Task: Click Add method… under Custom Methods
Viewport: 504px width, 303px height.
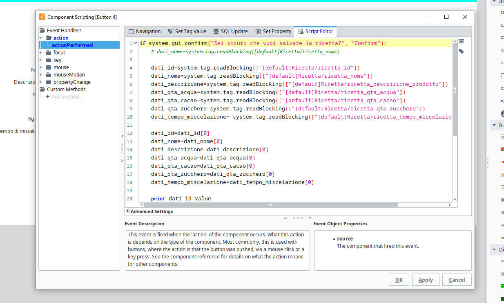Action: tap(65, 97)
